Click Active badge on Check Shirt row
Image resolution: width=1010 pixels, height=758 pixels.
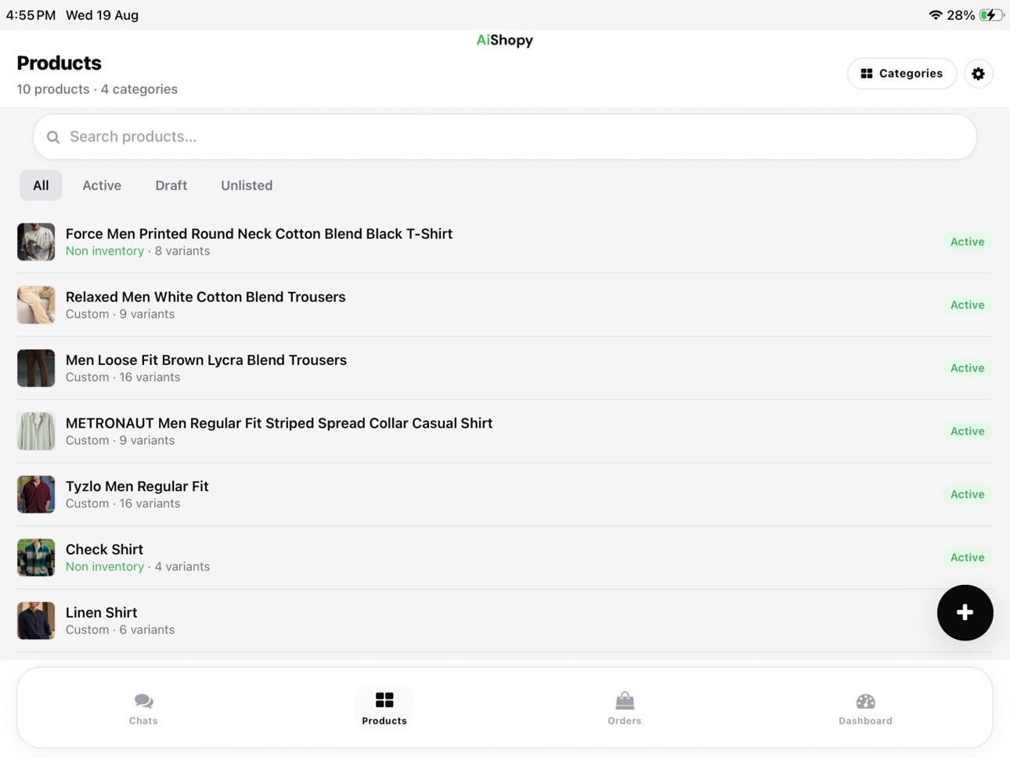click(967, 558)
